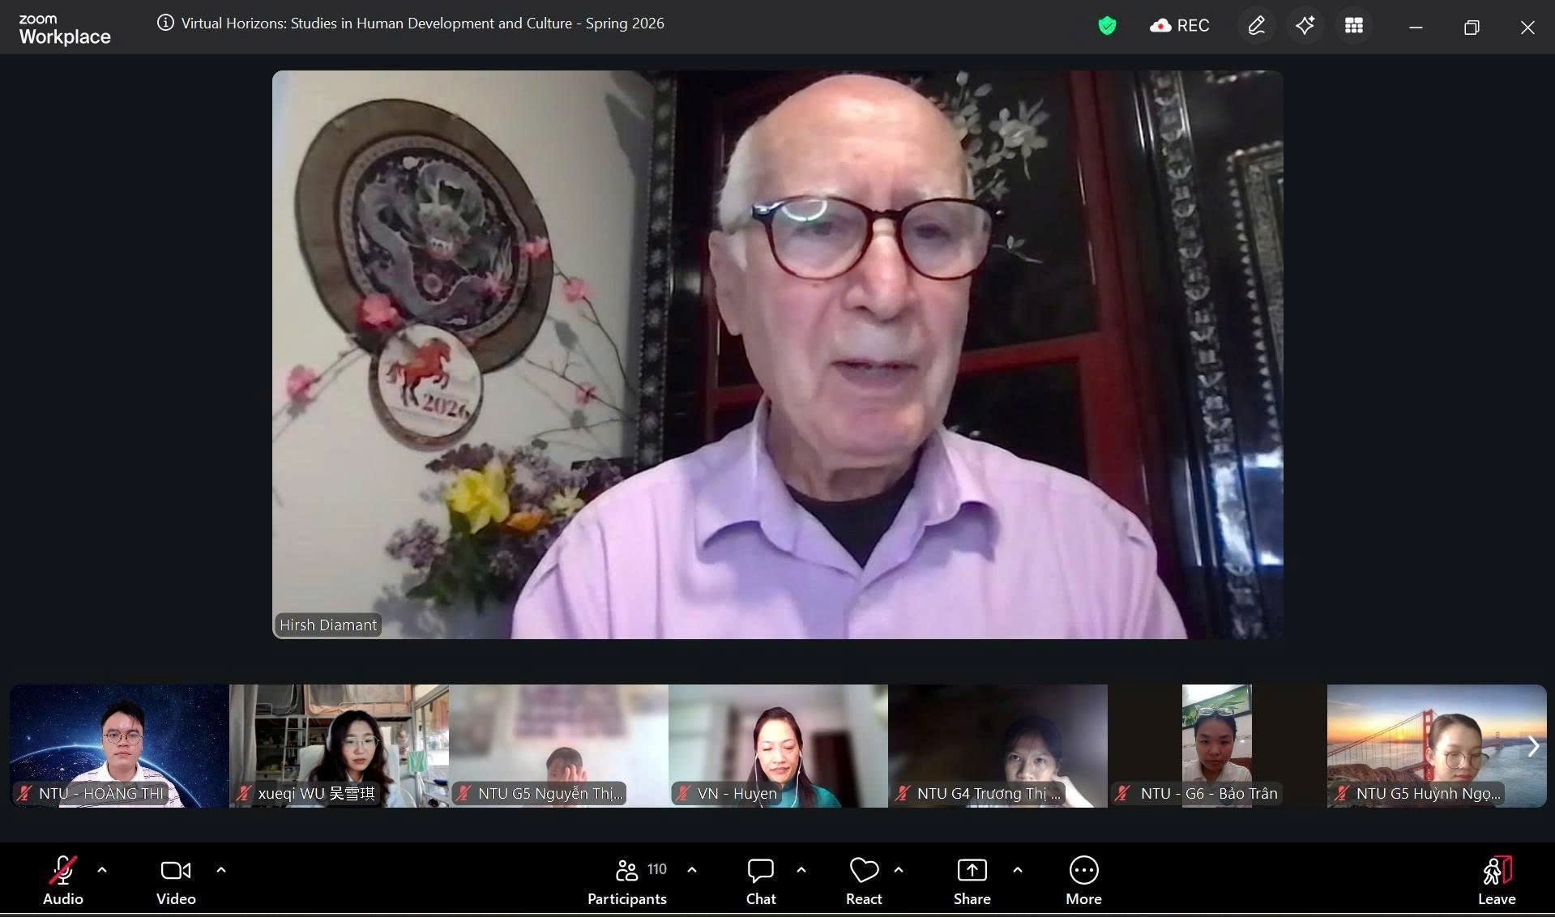Screen dimensions: 1555x917
Task: Show next page of participant thumbnails
Action: click(1532, 746)
